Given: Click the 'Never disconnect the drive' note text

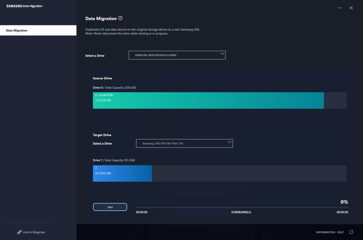Looking at the screenshot, I should click(x=127, y=34).
